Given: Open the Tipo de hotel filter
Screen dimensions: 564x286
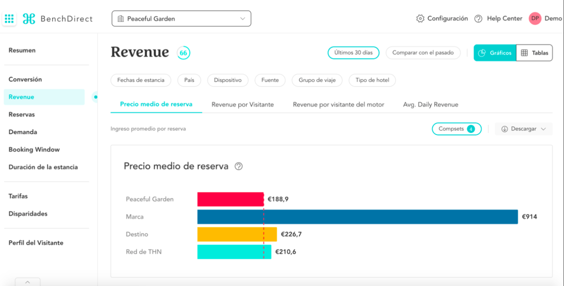Looking at the screenshot, I should tap(372, 80).
